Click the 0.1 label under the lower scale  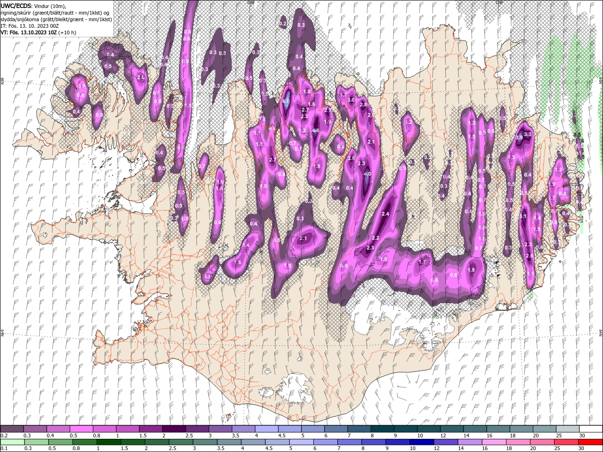click(x=4, y=448)
